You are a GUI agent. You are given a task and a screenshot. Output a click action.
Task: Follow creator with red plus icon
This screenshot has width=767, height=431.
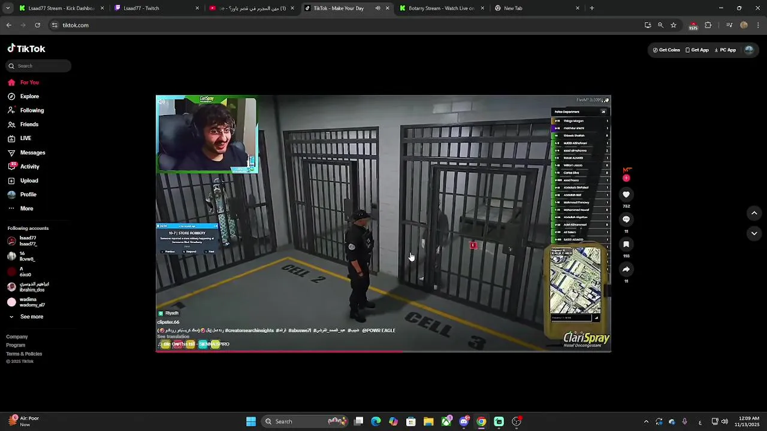coord(626,178)
